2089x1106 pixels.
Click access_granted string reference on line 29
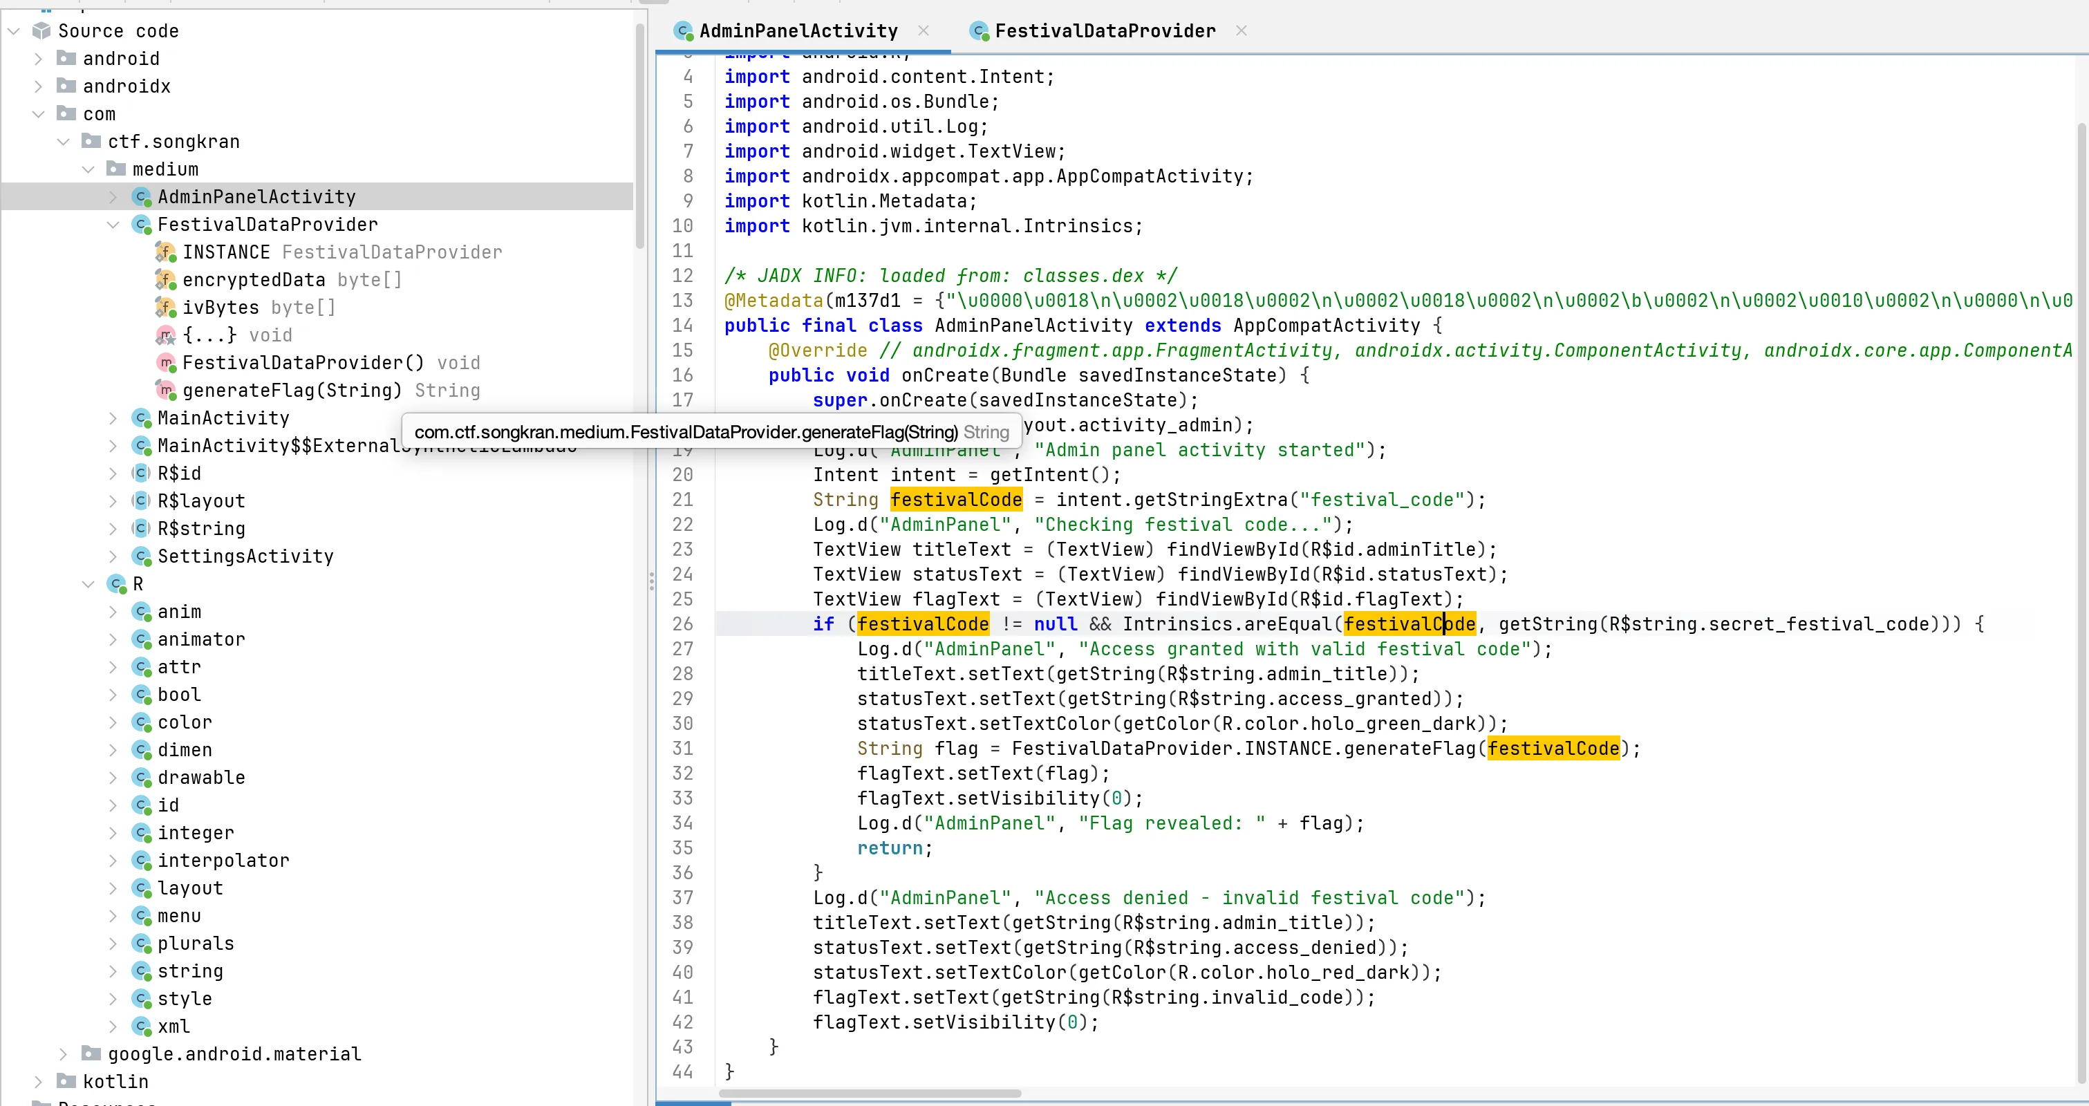coord(1354,699)
